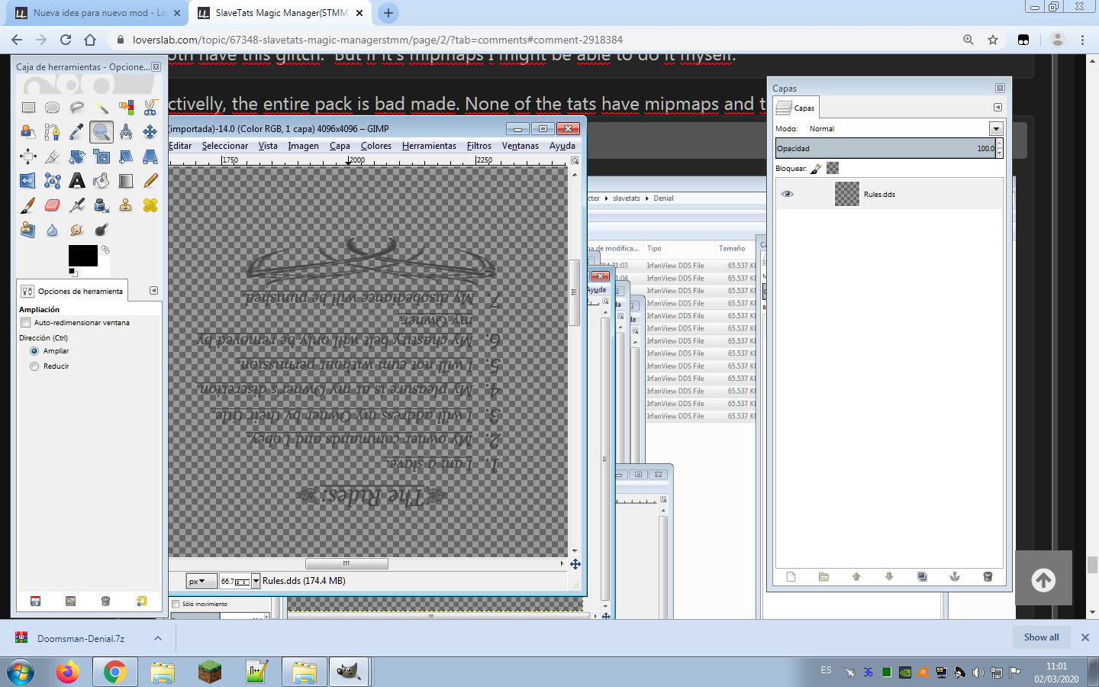
Task: Select the Smudge finger tool
Action: 77,230
